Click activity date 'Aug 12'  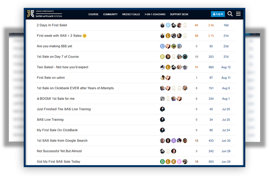226,67
